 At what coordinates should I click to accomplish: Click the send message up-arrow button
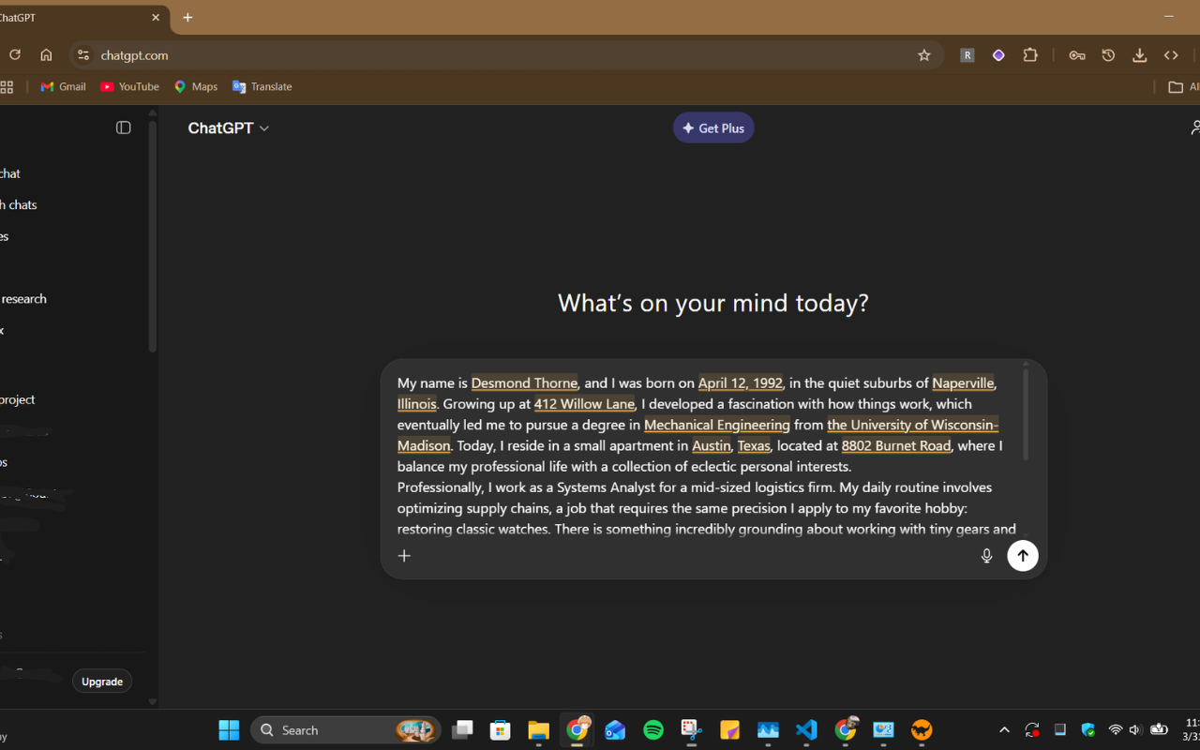[1023, 556]
